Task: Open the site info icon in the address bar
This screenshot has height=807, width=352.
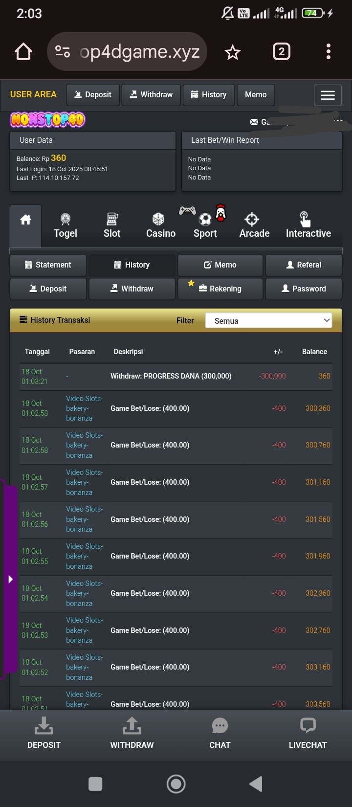Action: click(63, 51)
